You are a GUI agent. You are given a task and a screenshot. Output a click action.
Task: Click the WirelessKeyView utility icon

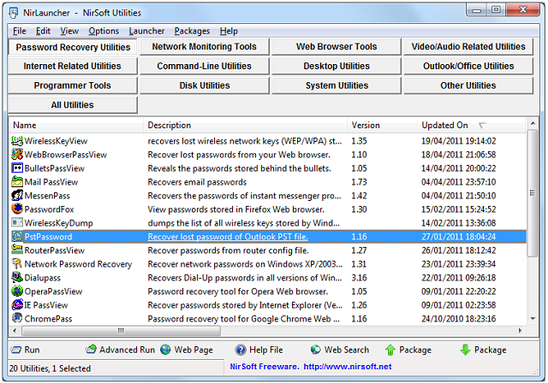coord(17,141)
